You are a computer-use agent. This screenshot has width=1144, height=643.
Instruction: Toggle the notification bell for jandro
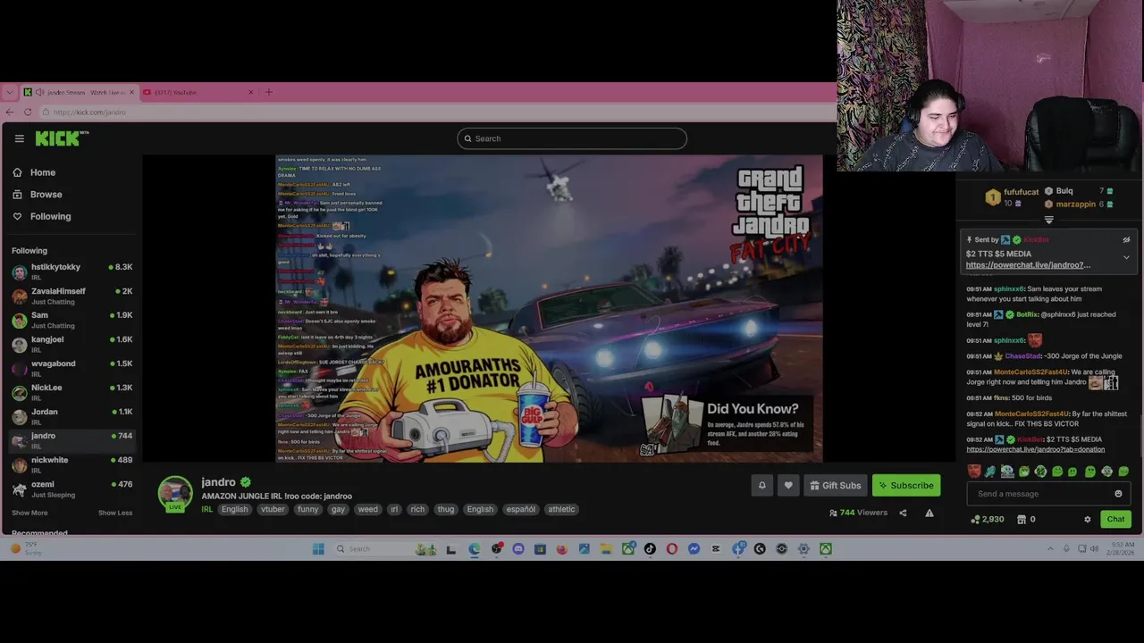(x=762, y=485)
